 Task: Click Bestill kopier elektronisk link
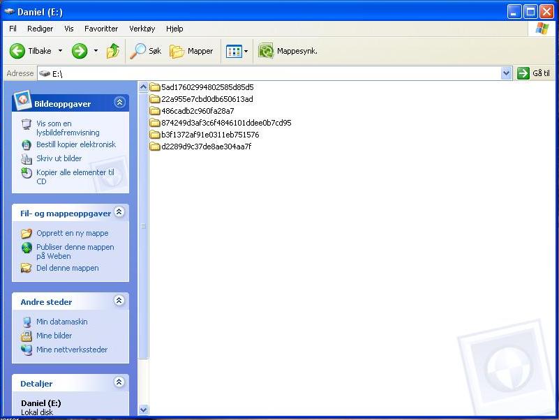[x=76, y=144]
